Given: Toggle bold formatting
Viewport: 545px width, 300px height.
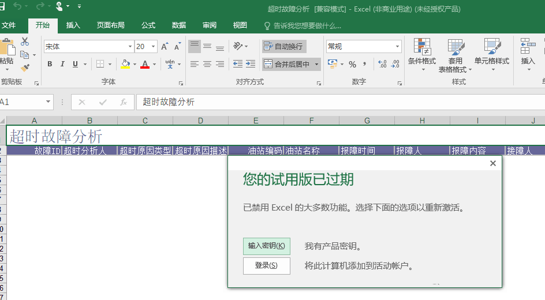Looking at the screenshot, I should point(50,64).
